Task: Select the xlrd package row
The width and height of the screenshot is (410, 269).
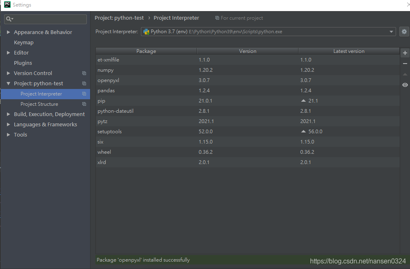Action: [248, 162]
